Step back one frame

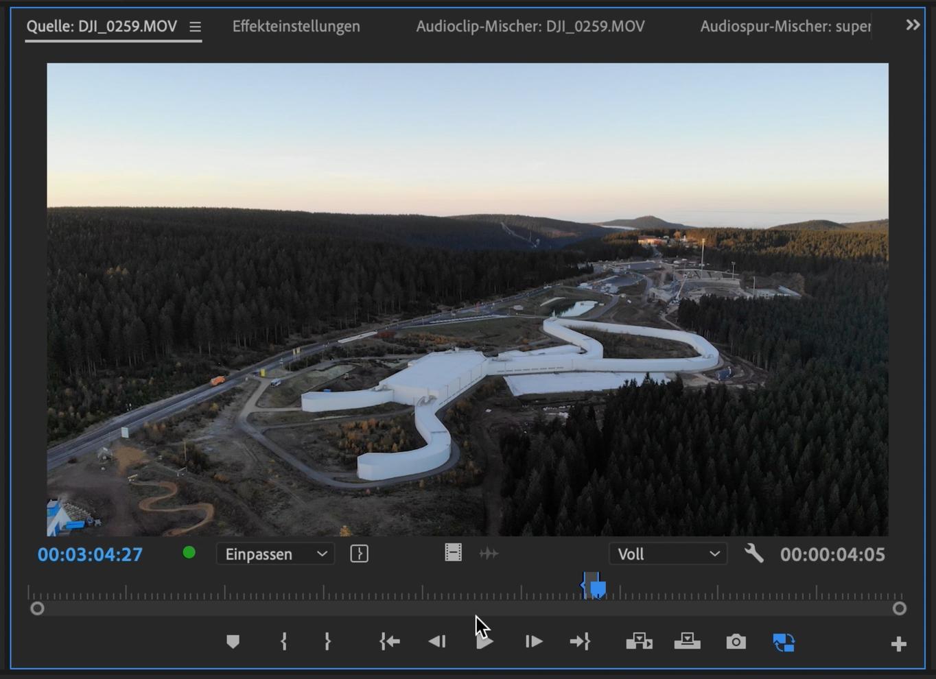tap(437, 642)
